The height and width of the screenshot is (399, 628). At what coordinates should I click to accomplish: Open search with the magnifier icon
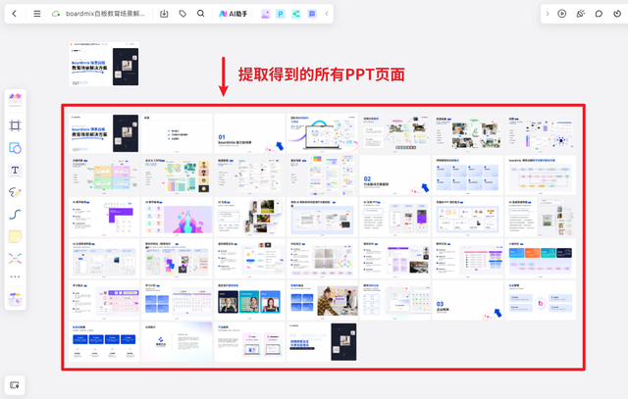pos(200,14)
